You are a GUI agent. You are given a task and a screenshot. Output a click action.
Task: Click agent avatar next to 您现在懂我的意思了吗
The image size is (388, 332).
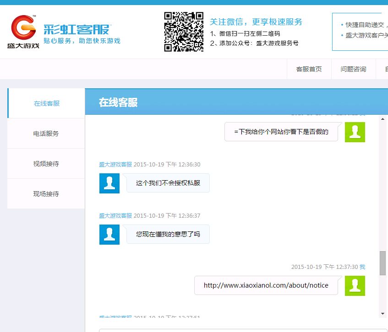(109, 234)
